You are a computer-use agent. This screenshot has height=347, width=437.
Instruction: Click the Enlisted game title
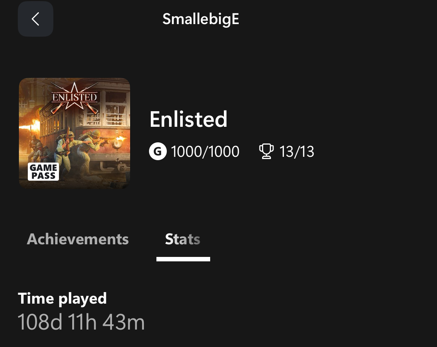[188, 119]
